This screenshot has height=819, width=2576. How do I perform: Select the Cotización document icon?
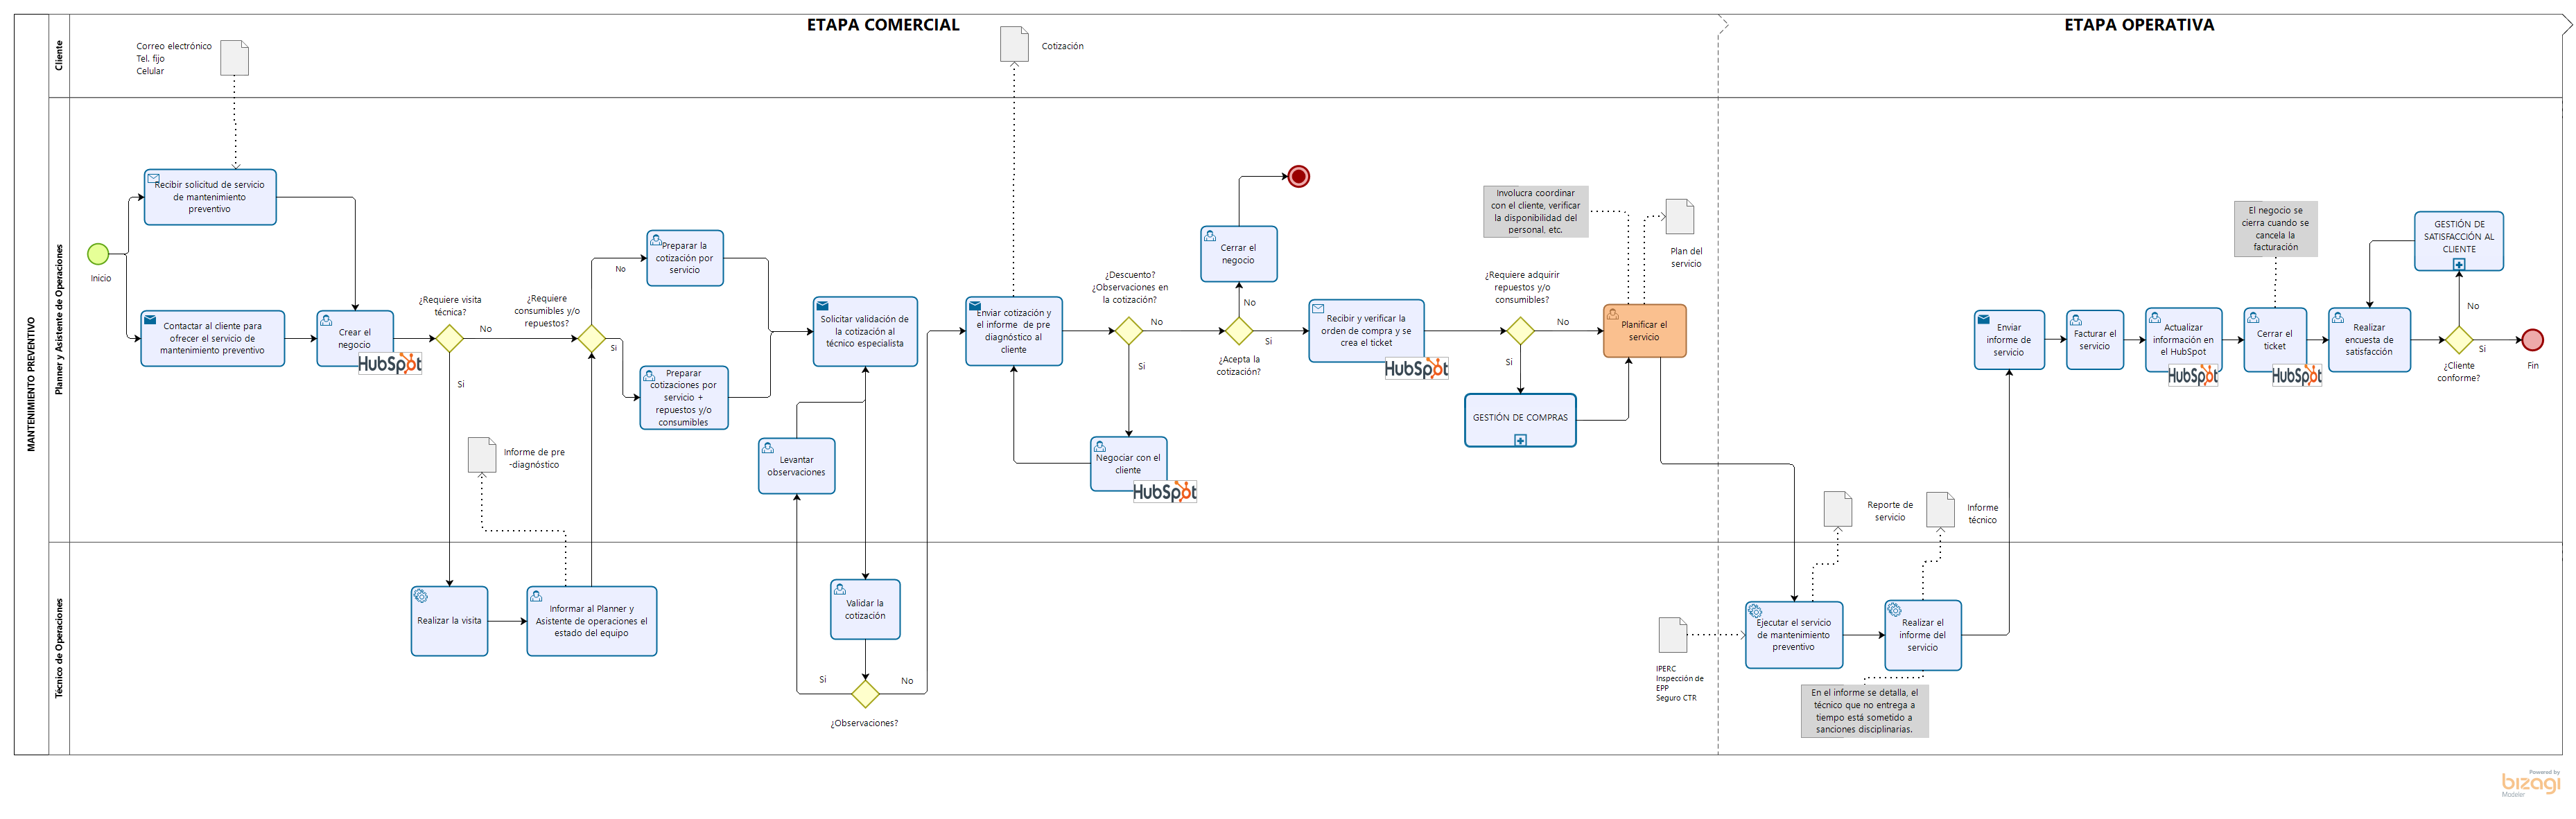click(x=1014, y=44)
